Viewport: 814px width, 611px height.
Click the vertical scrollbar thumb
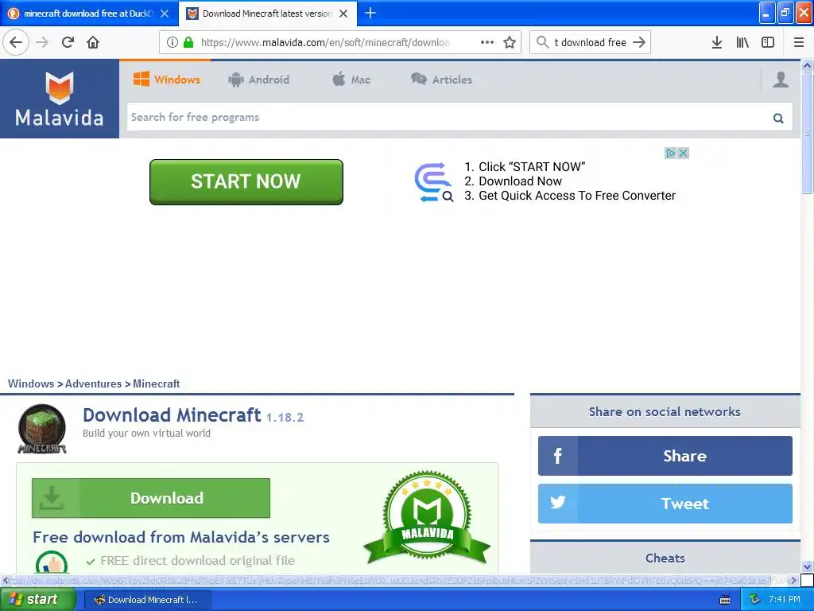(x=807, y=133)
